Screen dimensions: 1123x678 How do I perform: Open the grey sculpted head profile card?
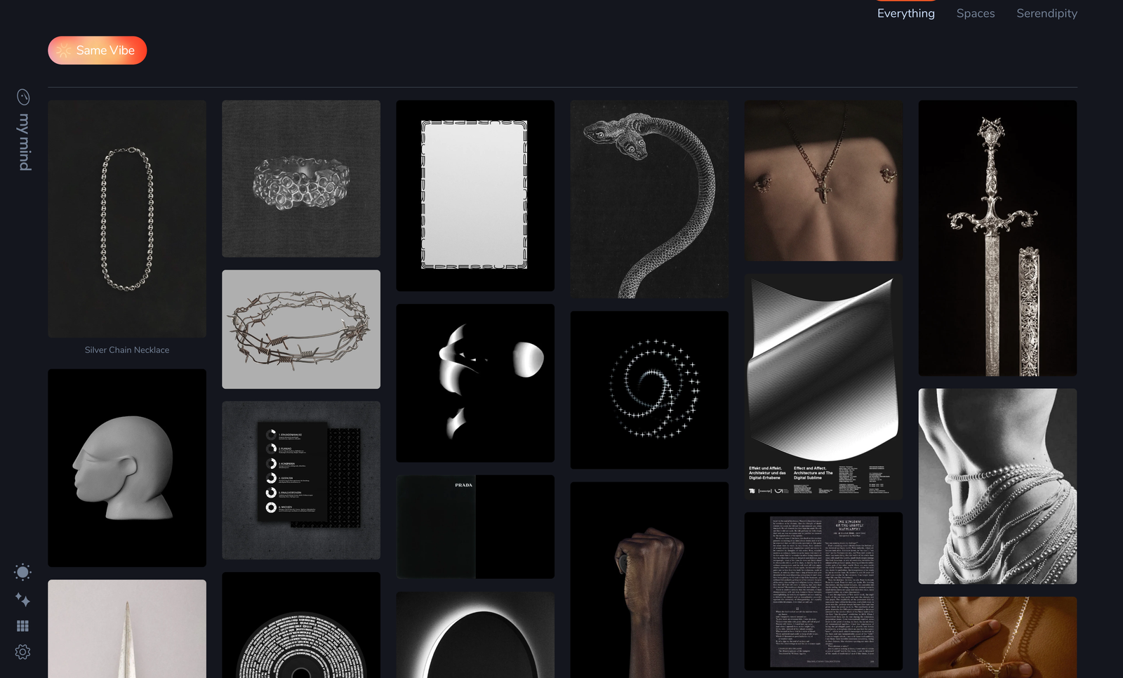point(127,468)
